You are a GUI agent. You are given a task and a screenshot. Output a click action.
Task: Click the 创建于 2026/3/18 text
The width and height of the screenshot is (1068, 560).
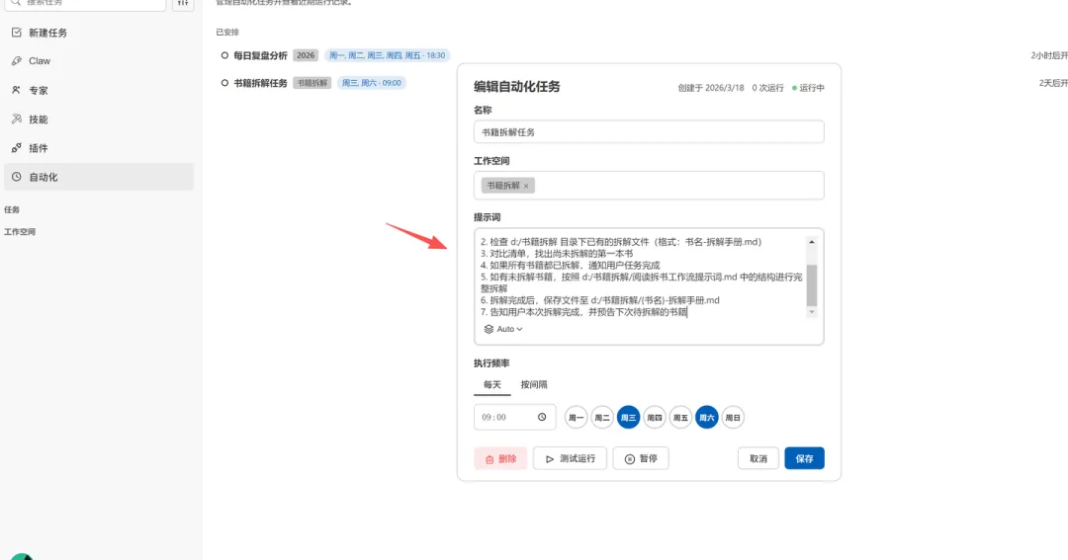[x=710, y=88]
